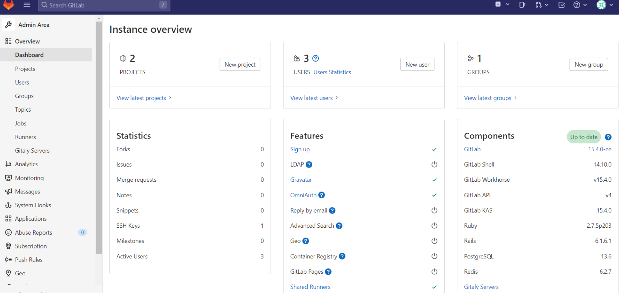The width and height of the screenshot is (619, 293).
Task: Click the Reply by email power icon
Action: [434, 210]
